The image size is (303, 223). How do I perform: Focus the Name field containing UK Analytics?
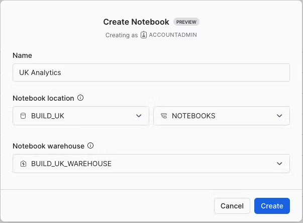151,72
